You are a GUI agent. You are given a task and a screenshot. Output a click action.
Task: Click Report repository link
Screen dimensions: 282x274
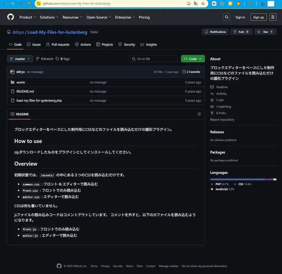coord(222,120)
